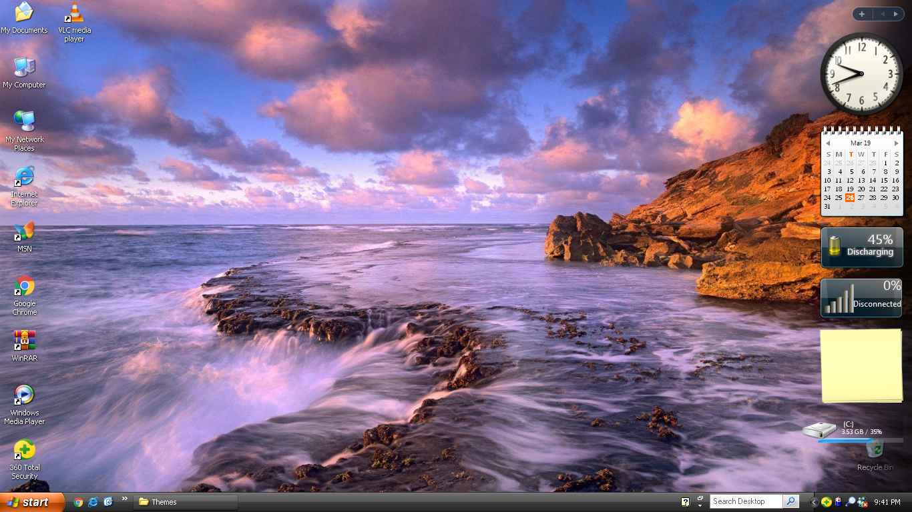Select date 19 in the calendar gadget
912x512 pixels.
tap(850, 189)
